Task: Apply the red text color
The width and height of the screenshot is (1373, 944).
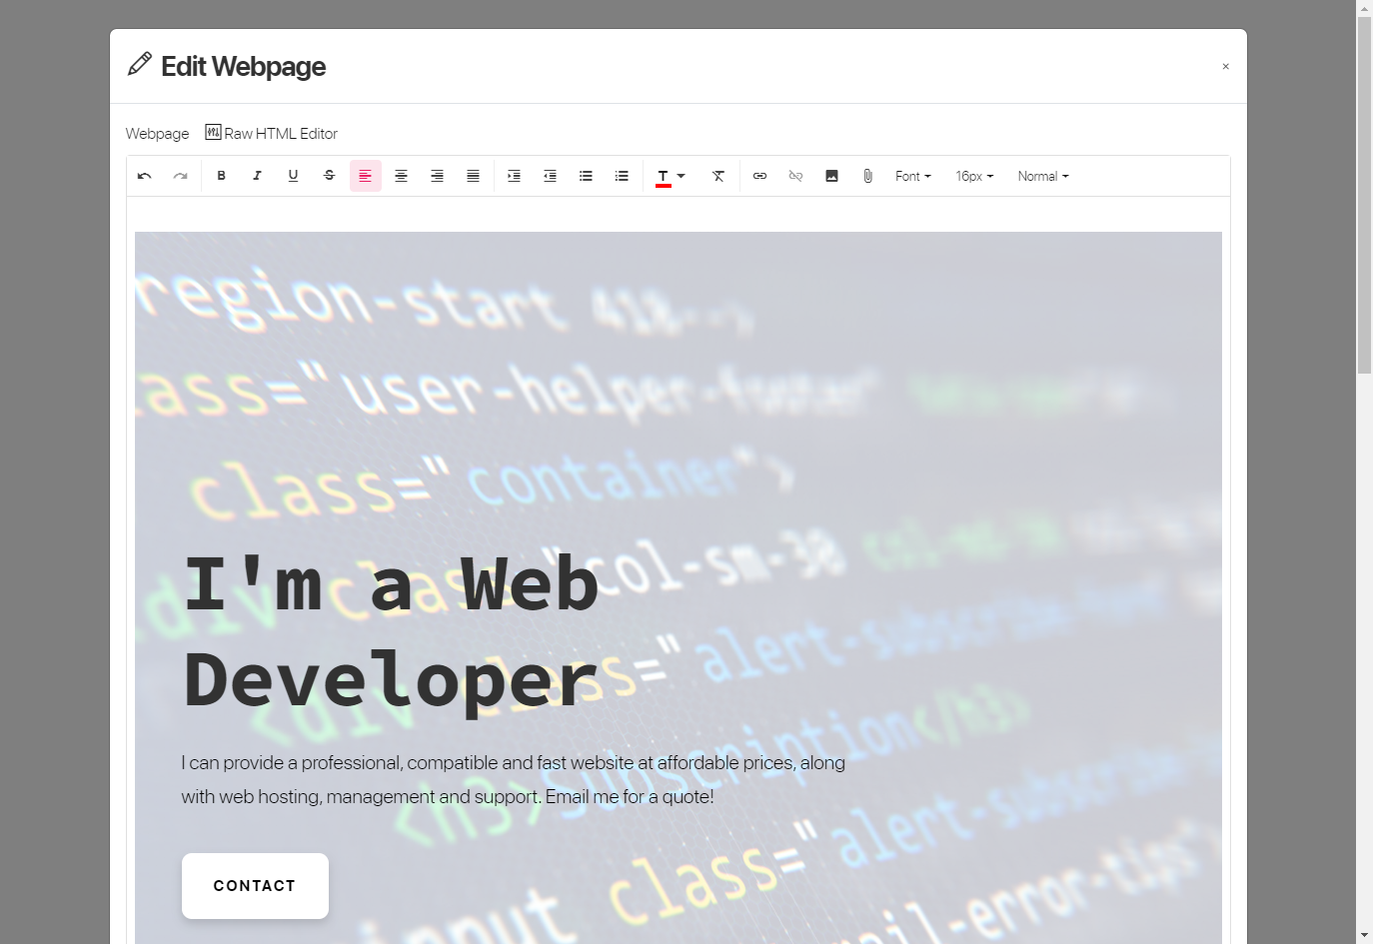Action: 663,177
